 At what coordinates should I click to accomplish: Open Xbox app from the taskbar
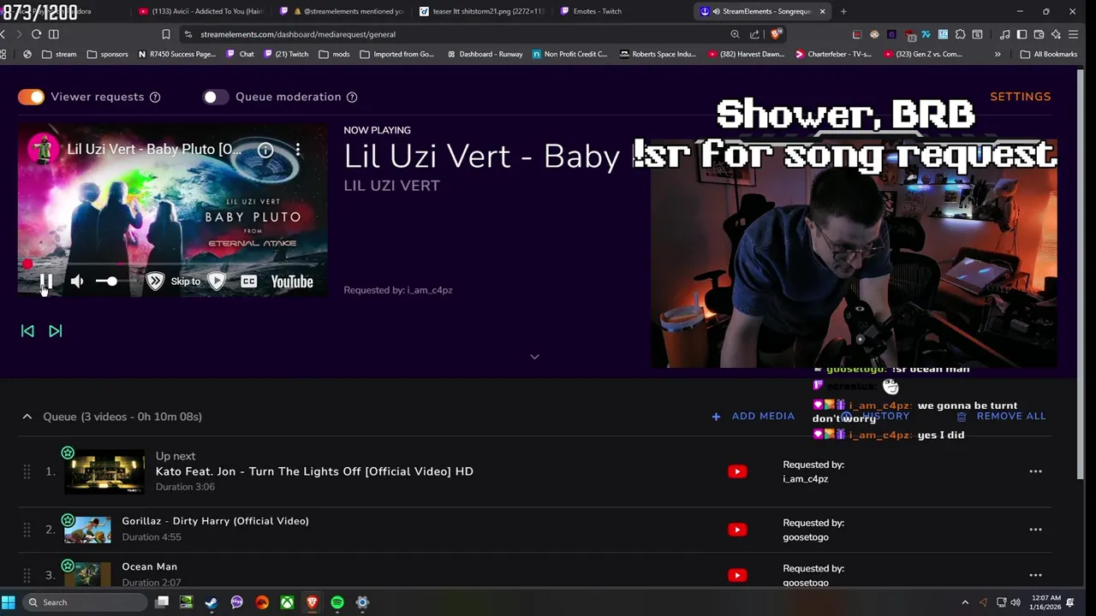(287, 602)
